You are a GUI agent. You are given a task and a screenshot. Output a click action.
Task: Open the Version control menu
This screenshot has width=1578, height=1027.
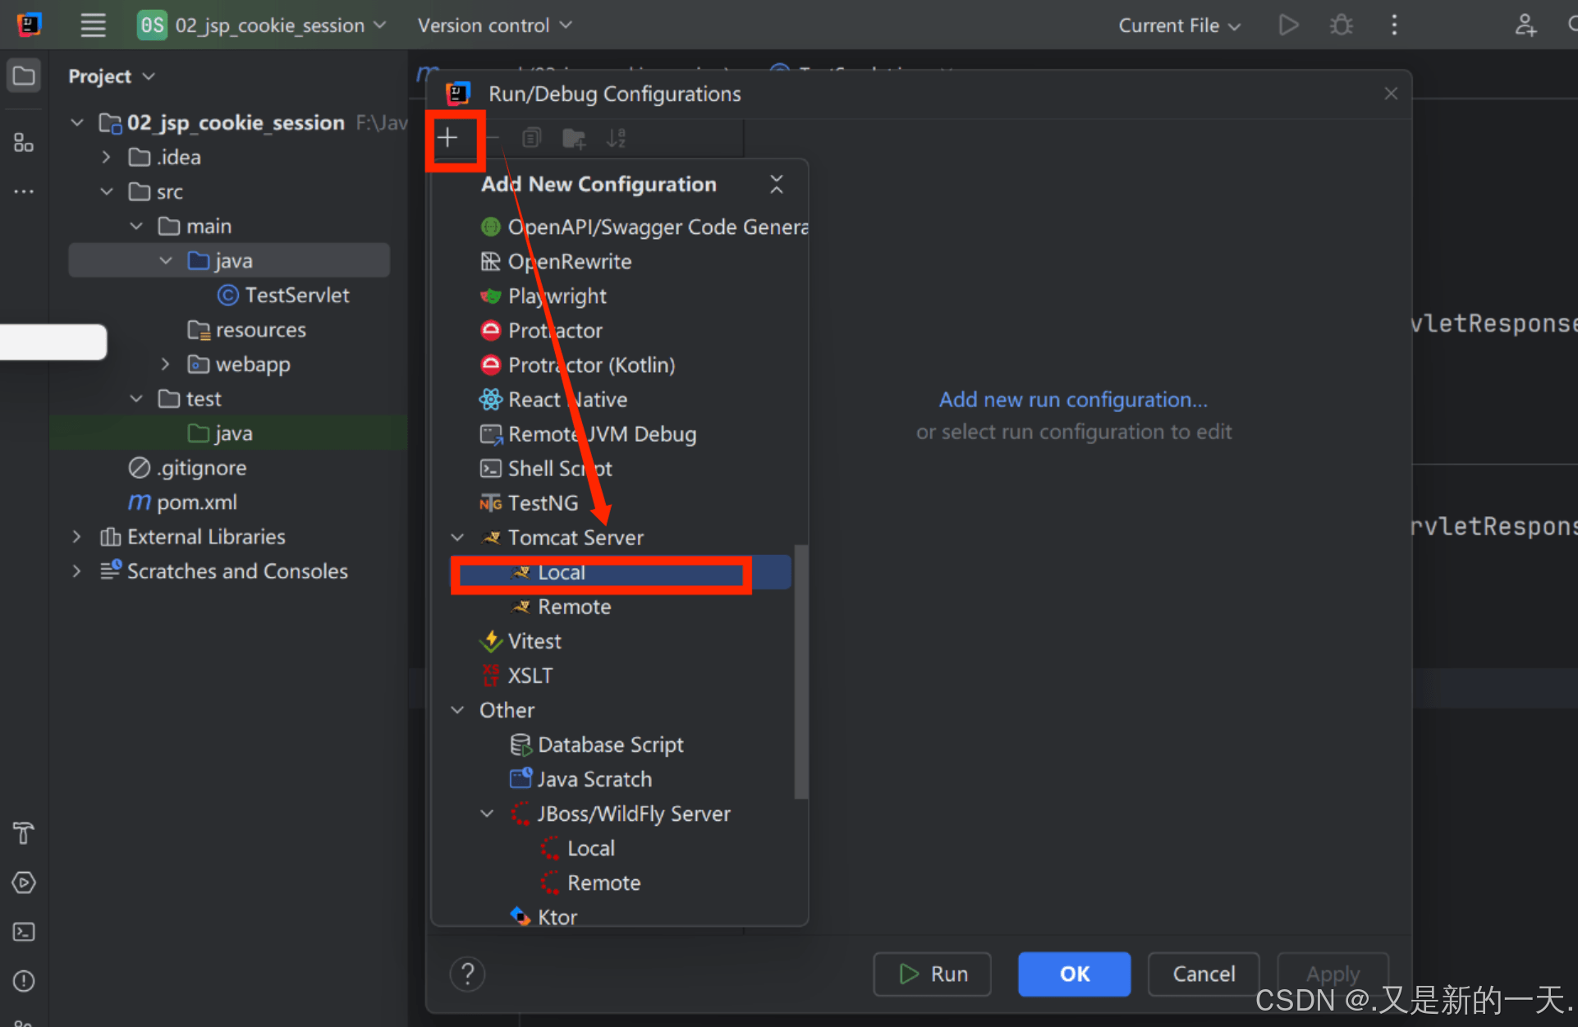coord(493,25)
